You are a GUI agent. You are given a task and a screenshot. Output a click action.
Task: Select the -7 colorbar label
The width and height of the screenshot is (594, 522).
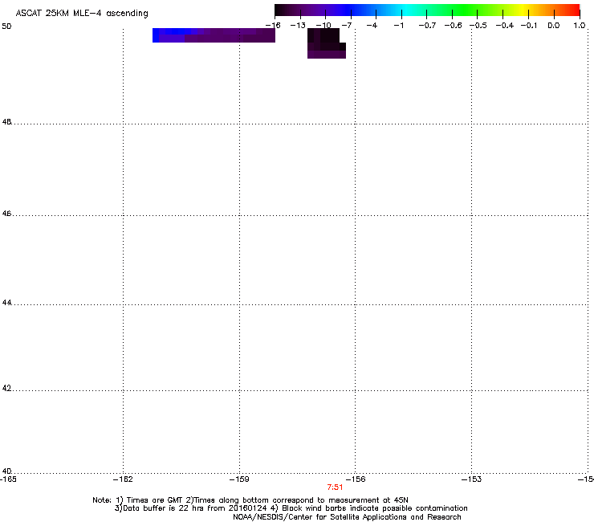pyautogui.click(x=347, y=26)
